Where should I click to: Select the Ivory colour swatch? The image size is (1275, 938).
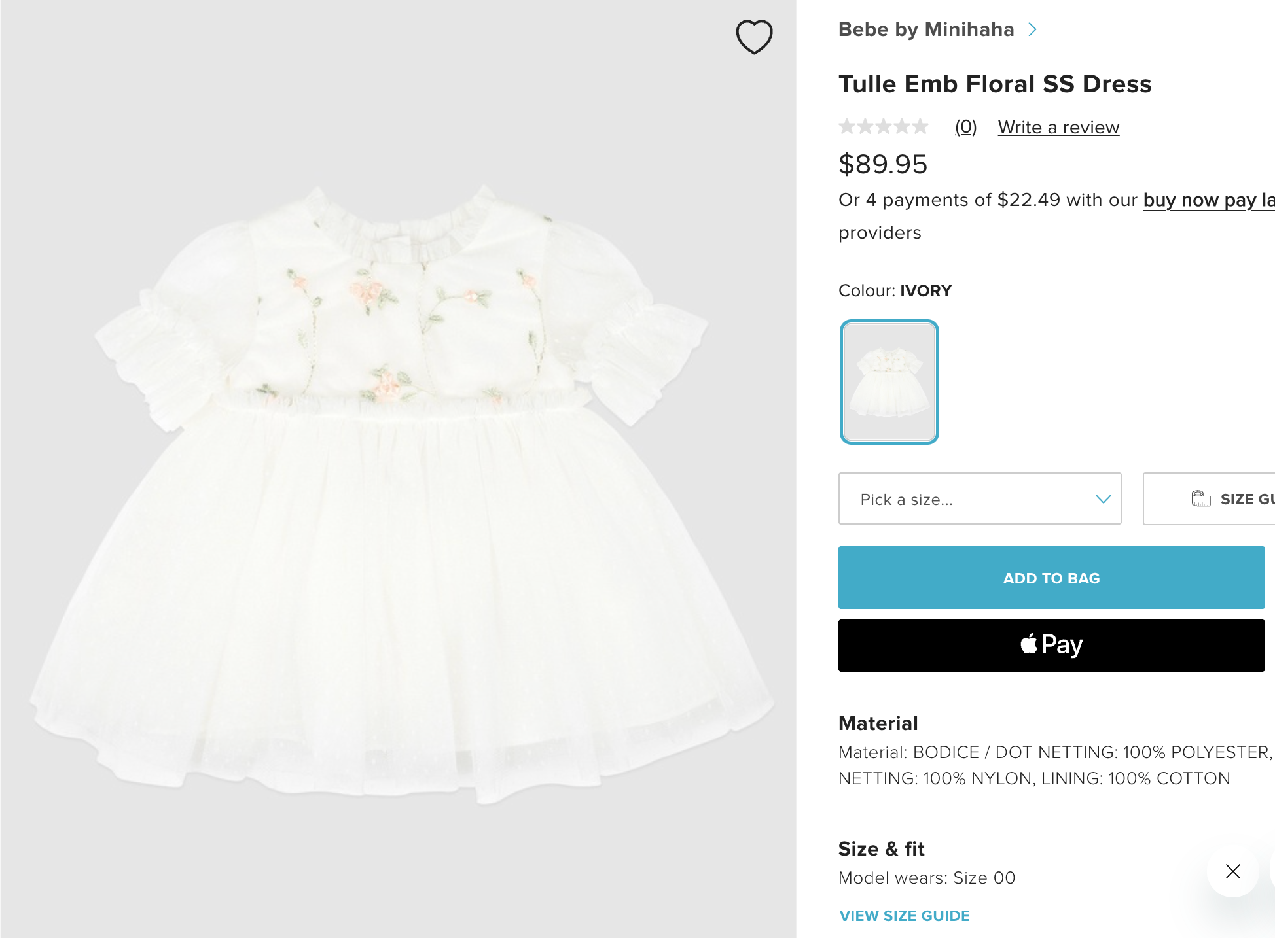(889, 382)
